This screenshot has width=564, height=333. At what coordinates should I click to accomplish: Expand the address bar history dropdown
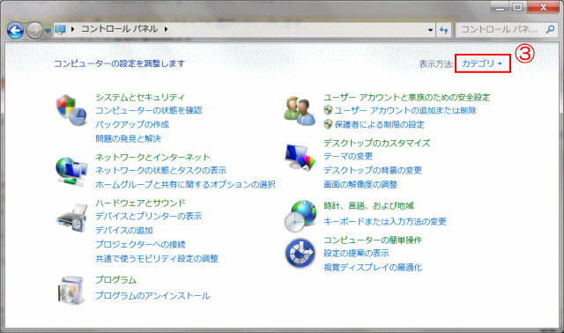[430, 30]
